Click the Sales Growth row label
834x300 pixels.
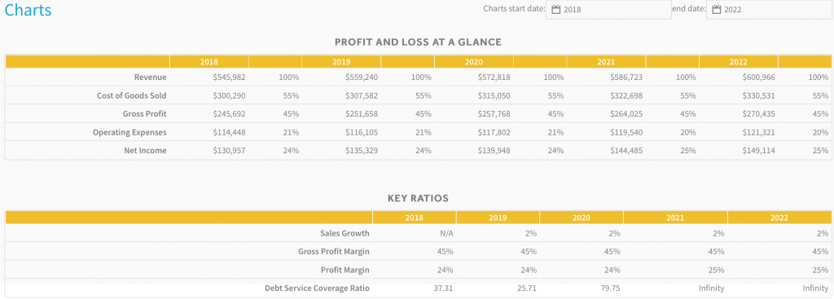point(345,233)
